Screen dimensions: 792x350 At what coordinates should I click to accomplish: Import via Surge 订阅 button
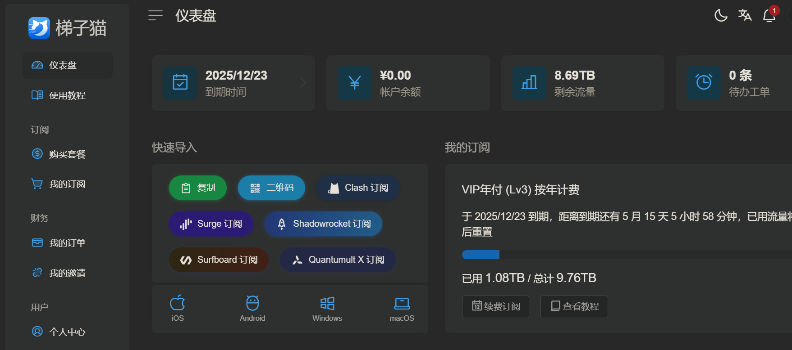pyautogui.click(x=211, y=224)
